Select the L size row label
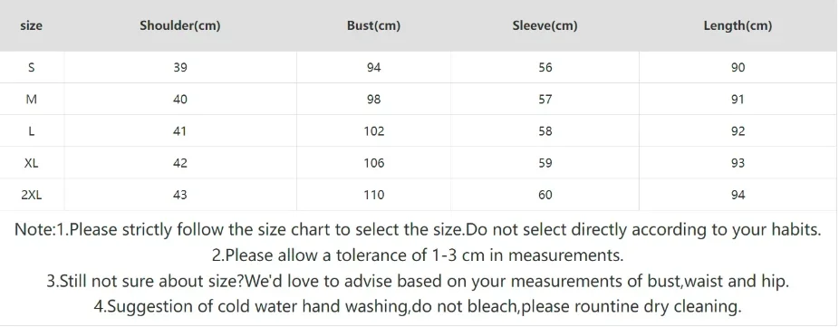Image resolution: width=839 pixels, height=327 pixels. (x=31, y=131)
